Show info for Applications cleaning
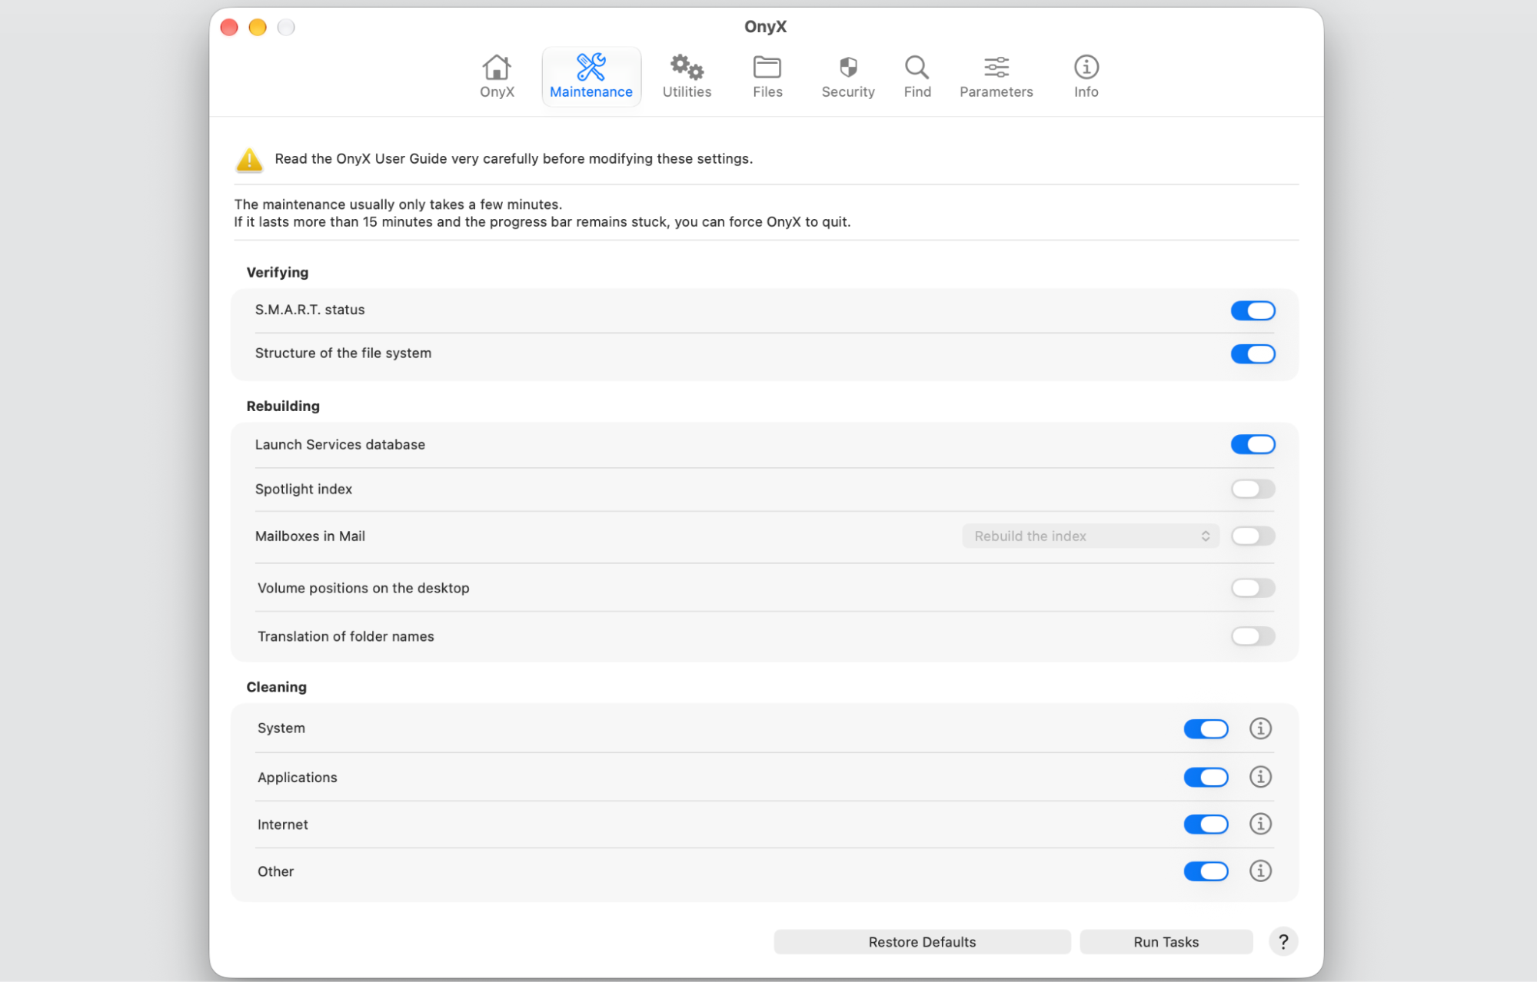 tap(1259, 776)
